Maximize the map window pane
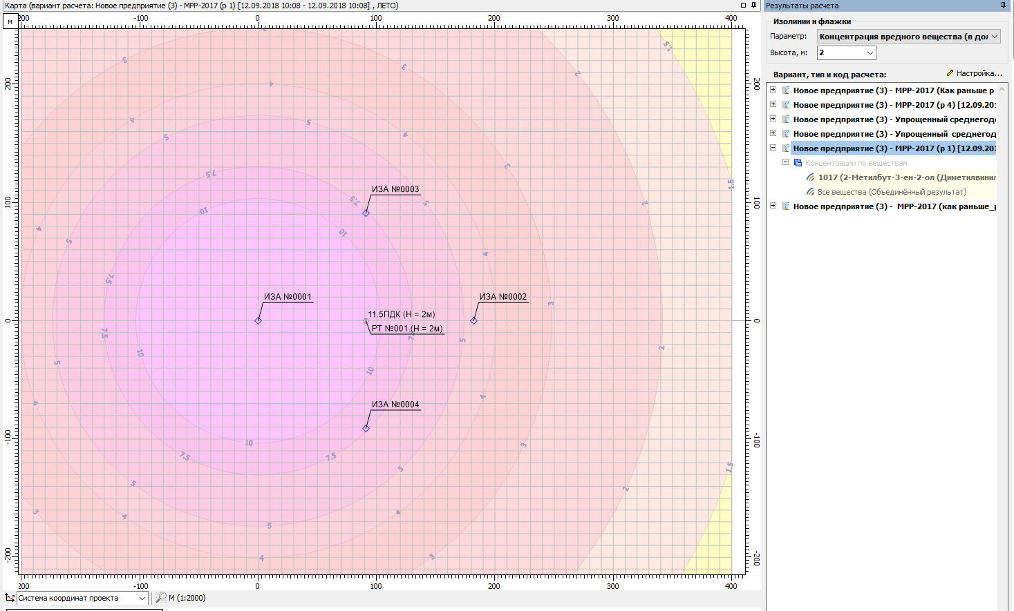This screenshot has height=611, width=1014. click(743, 6)
